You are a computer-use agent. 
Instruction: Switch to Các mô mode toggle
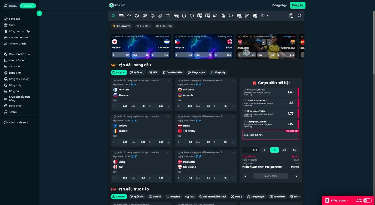point(27,6)
